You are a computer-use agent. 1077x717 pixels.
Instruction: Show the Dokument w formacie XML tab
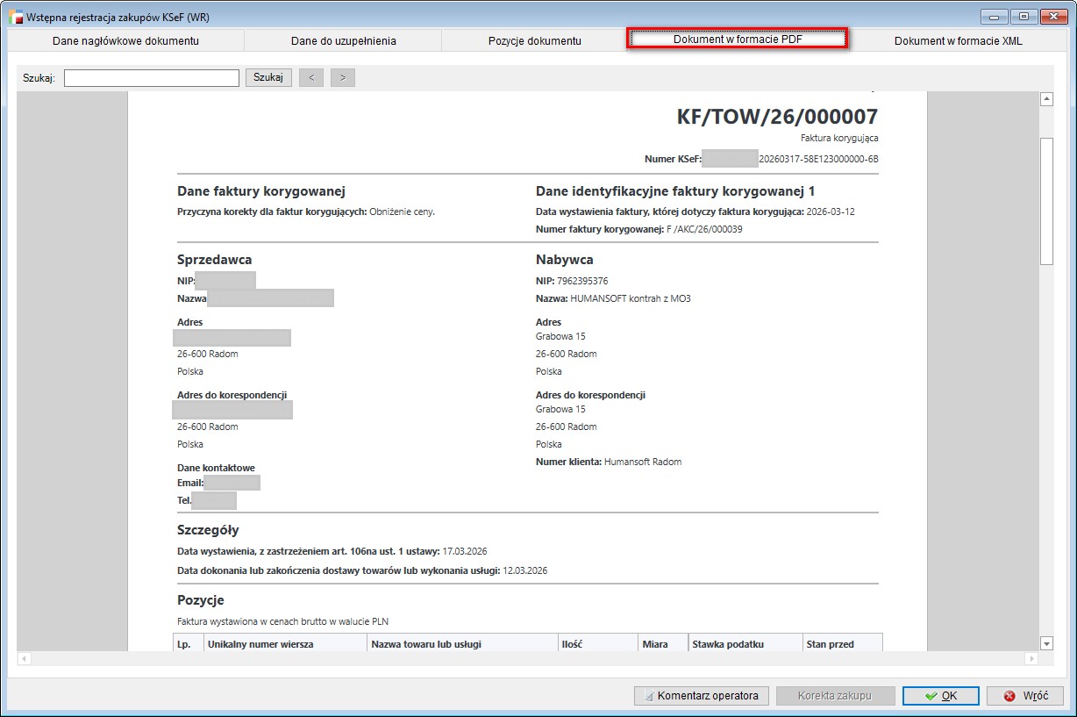pos(958,40)
